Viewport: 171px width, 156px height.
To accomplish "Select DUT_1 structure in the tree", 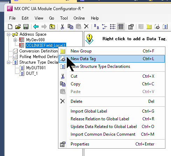I will point(32,73).
